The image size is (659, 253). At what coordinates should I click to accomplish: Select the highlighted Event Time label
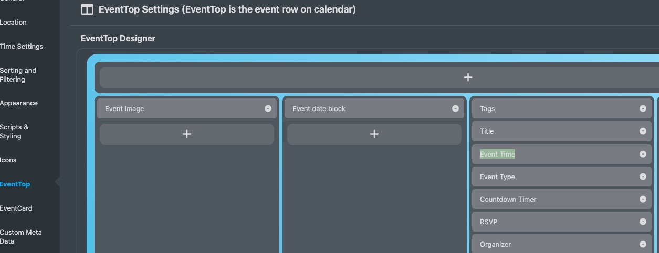(497, 154)
